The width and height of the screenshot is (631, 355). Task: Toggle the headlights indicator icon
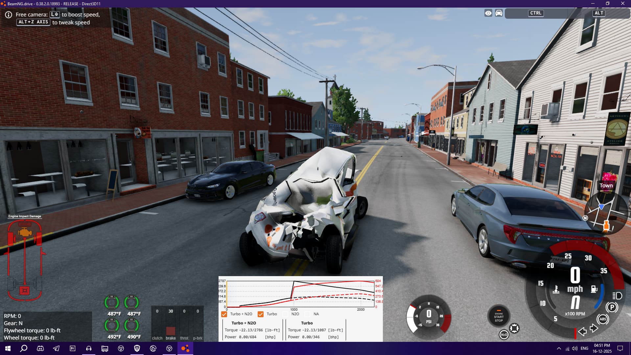coord(617,296)
